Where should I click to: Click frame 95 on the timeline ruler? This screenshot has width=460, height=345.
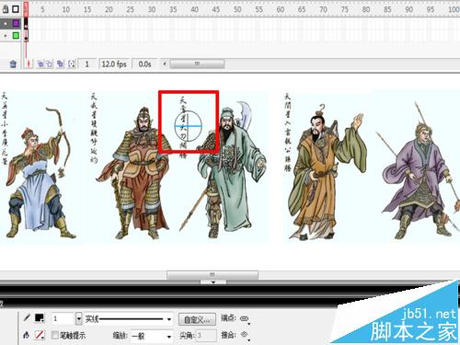click(x=431, y=9)
